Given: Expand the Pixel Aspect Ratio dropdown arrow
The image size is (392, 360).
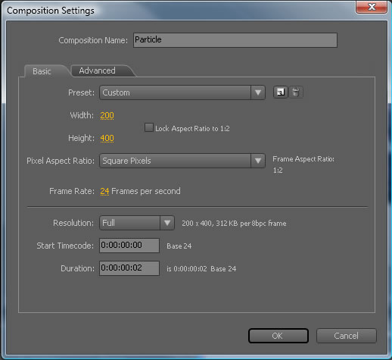Looking at the screenshot, I should tap(258, 161).
